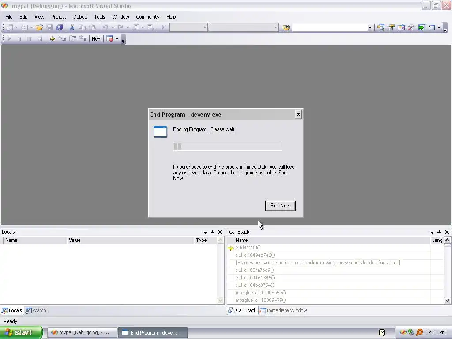Click the Save All icon

60,27
